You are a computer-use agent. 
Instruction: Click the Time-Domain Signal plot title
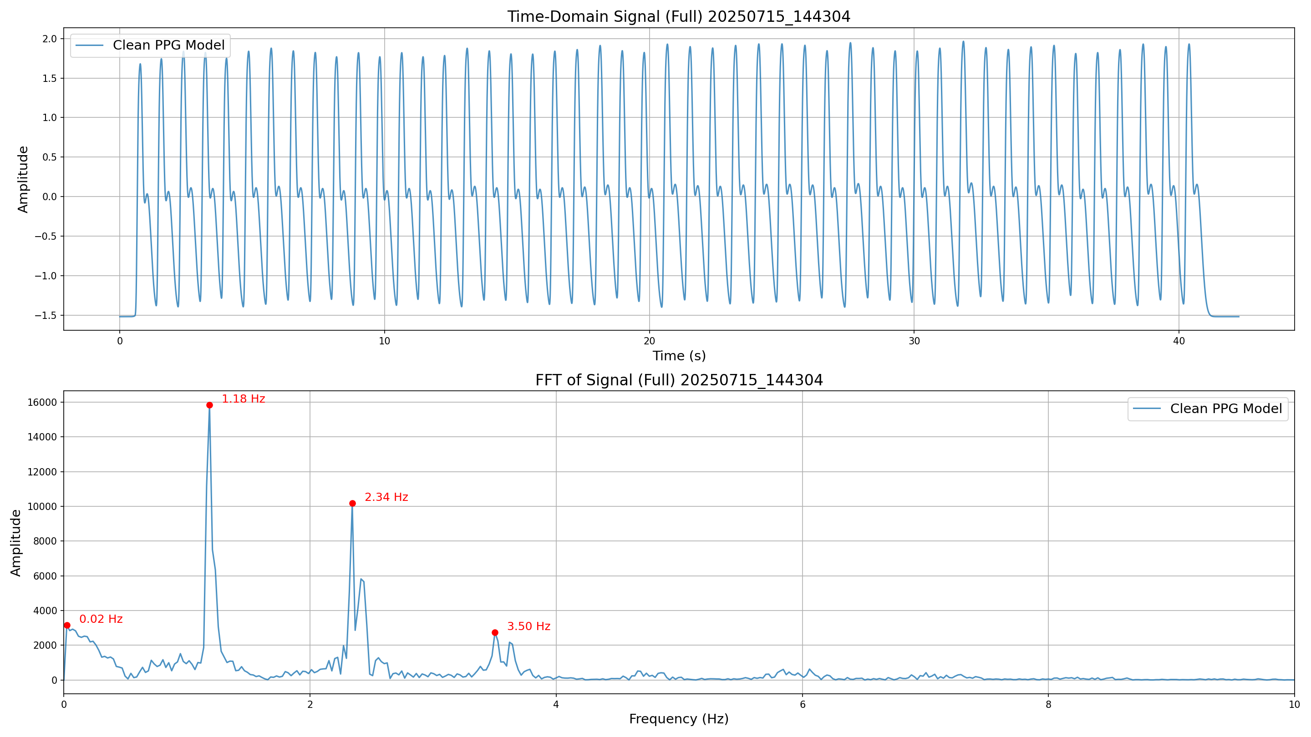(678, 17)
